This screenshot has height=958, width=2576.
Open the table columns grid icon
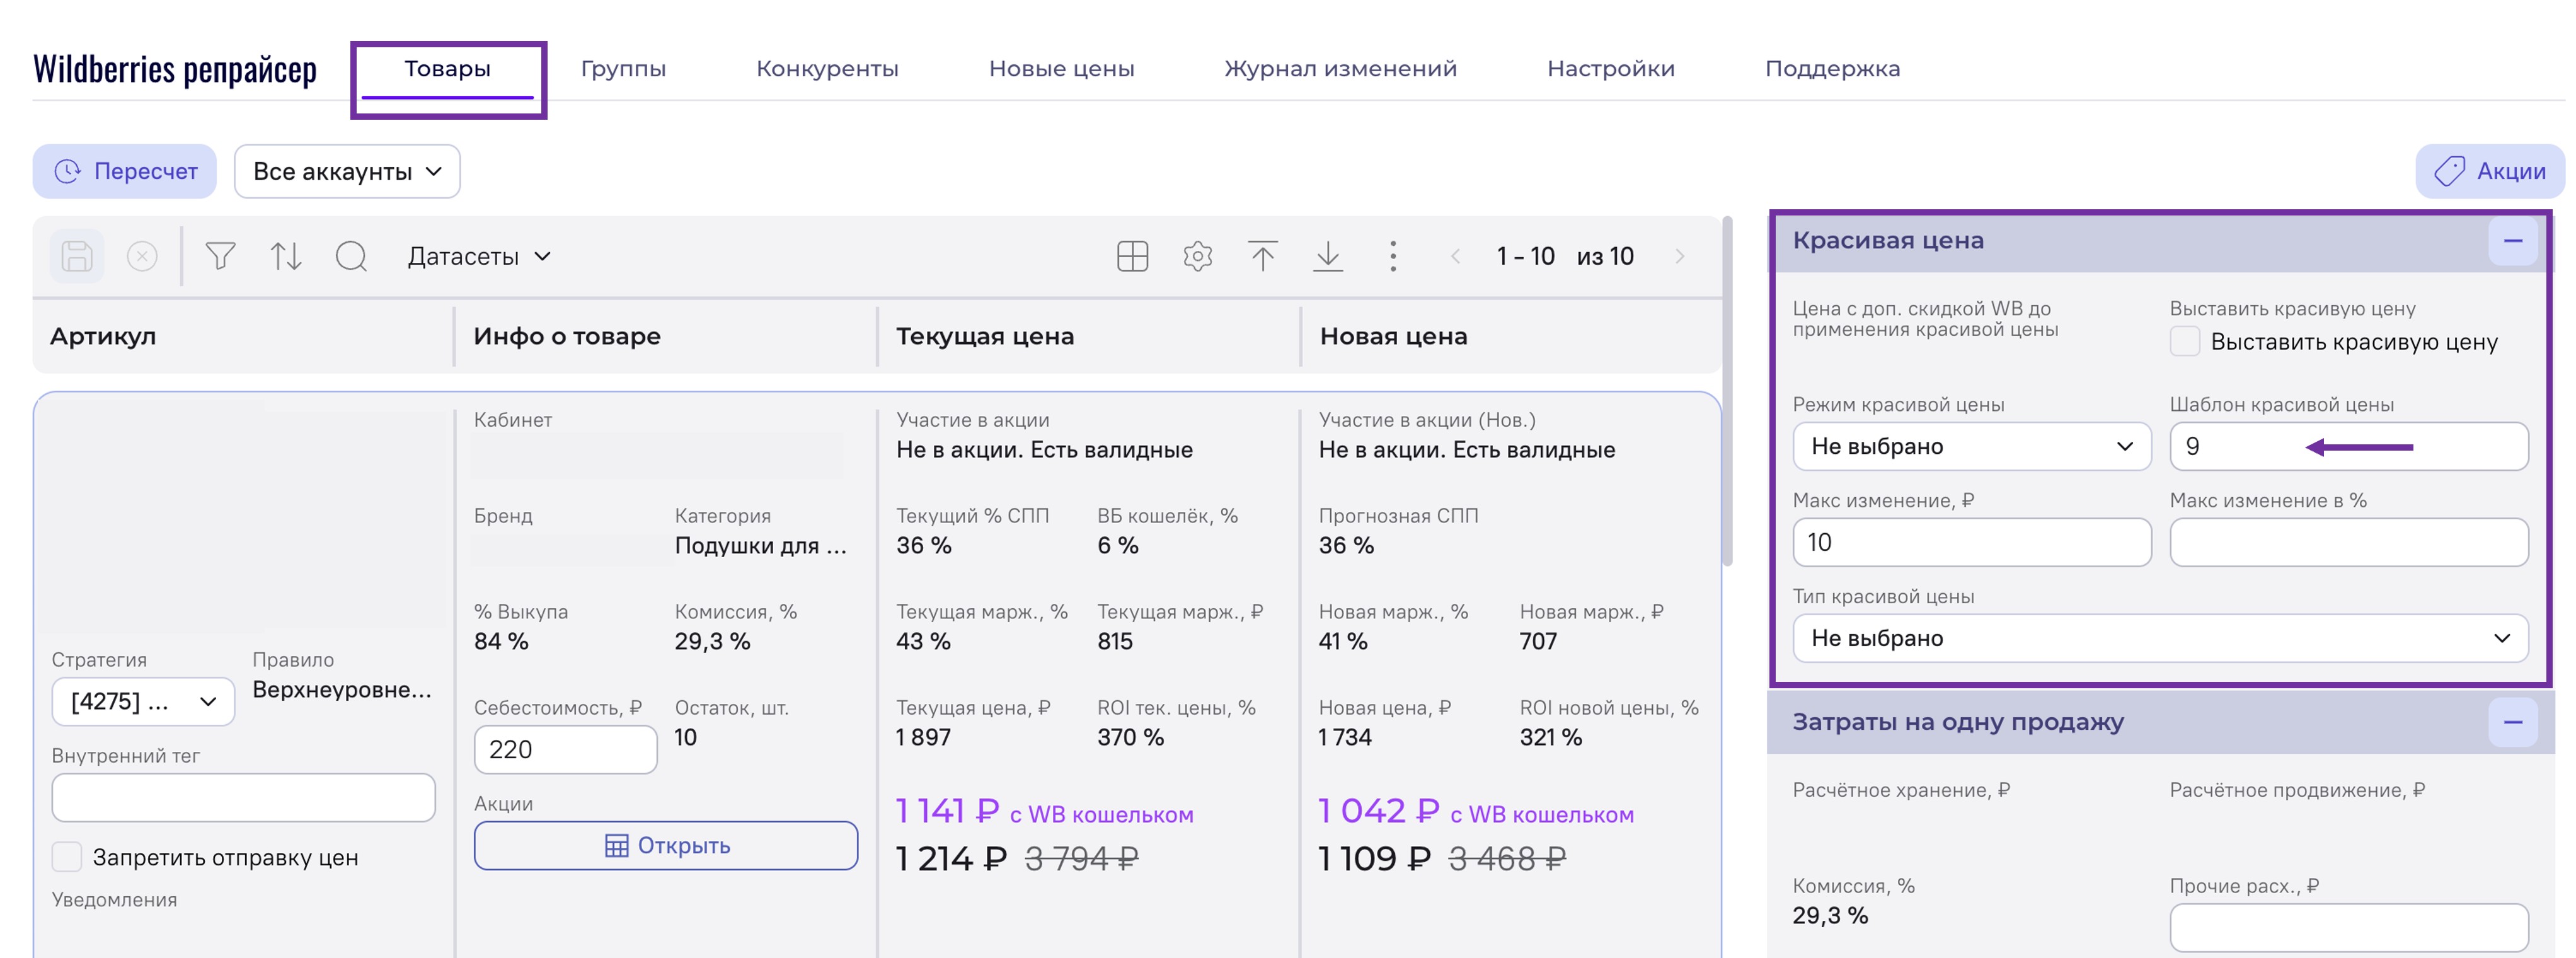1132,257
